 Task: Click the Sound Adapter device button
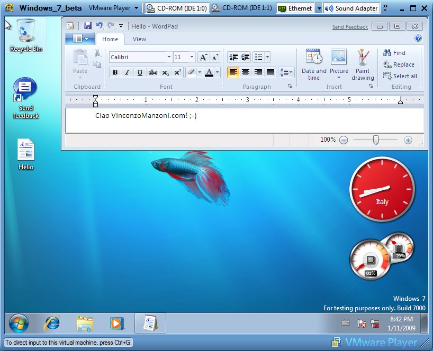click(x=351, y=8)
